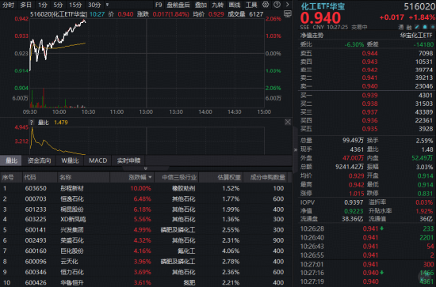Click the 买一 price 0.939
The width and height of the screenshot is (436, 287).
click(370, 96)
